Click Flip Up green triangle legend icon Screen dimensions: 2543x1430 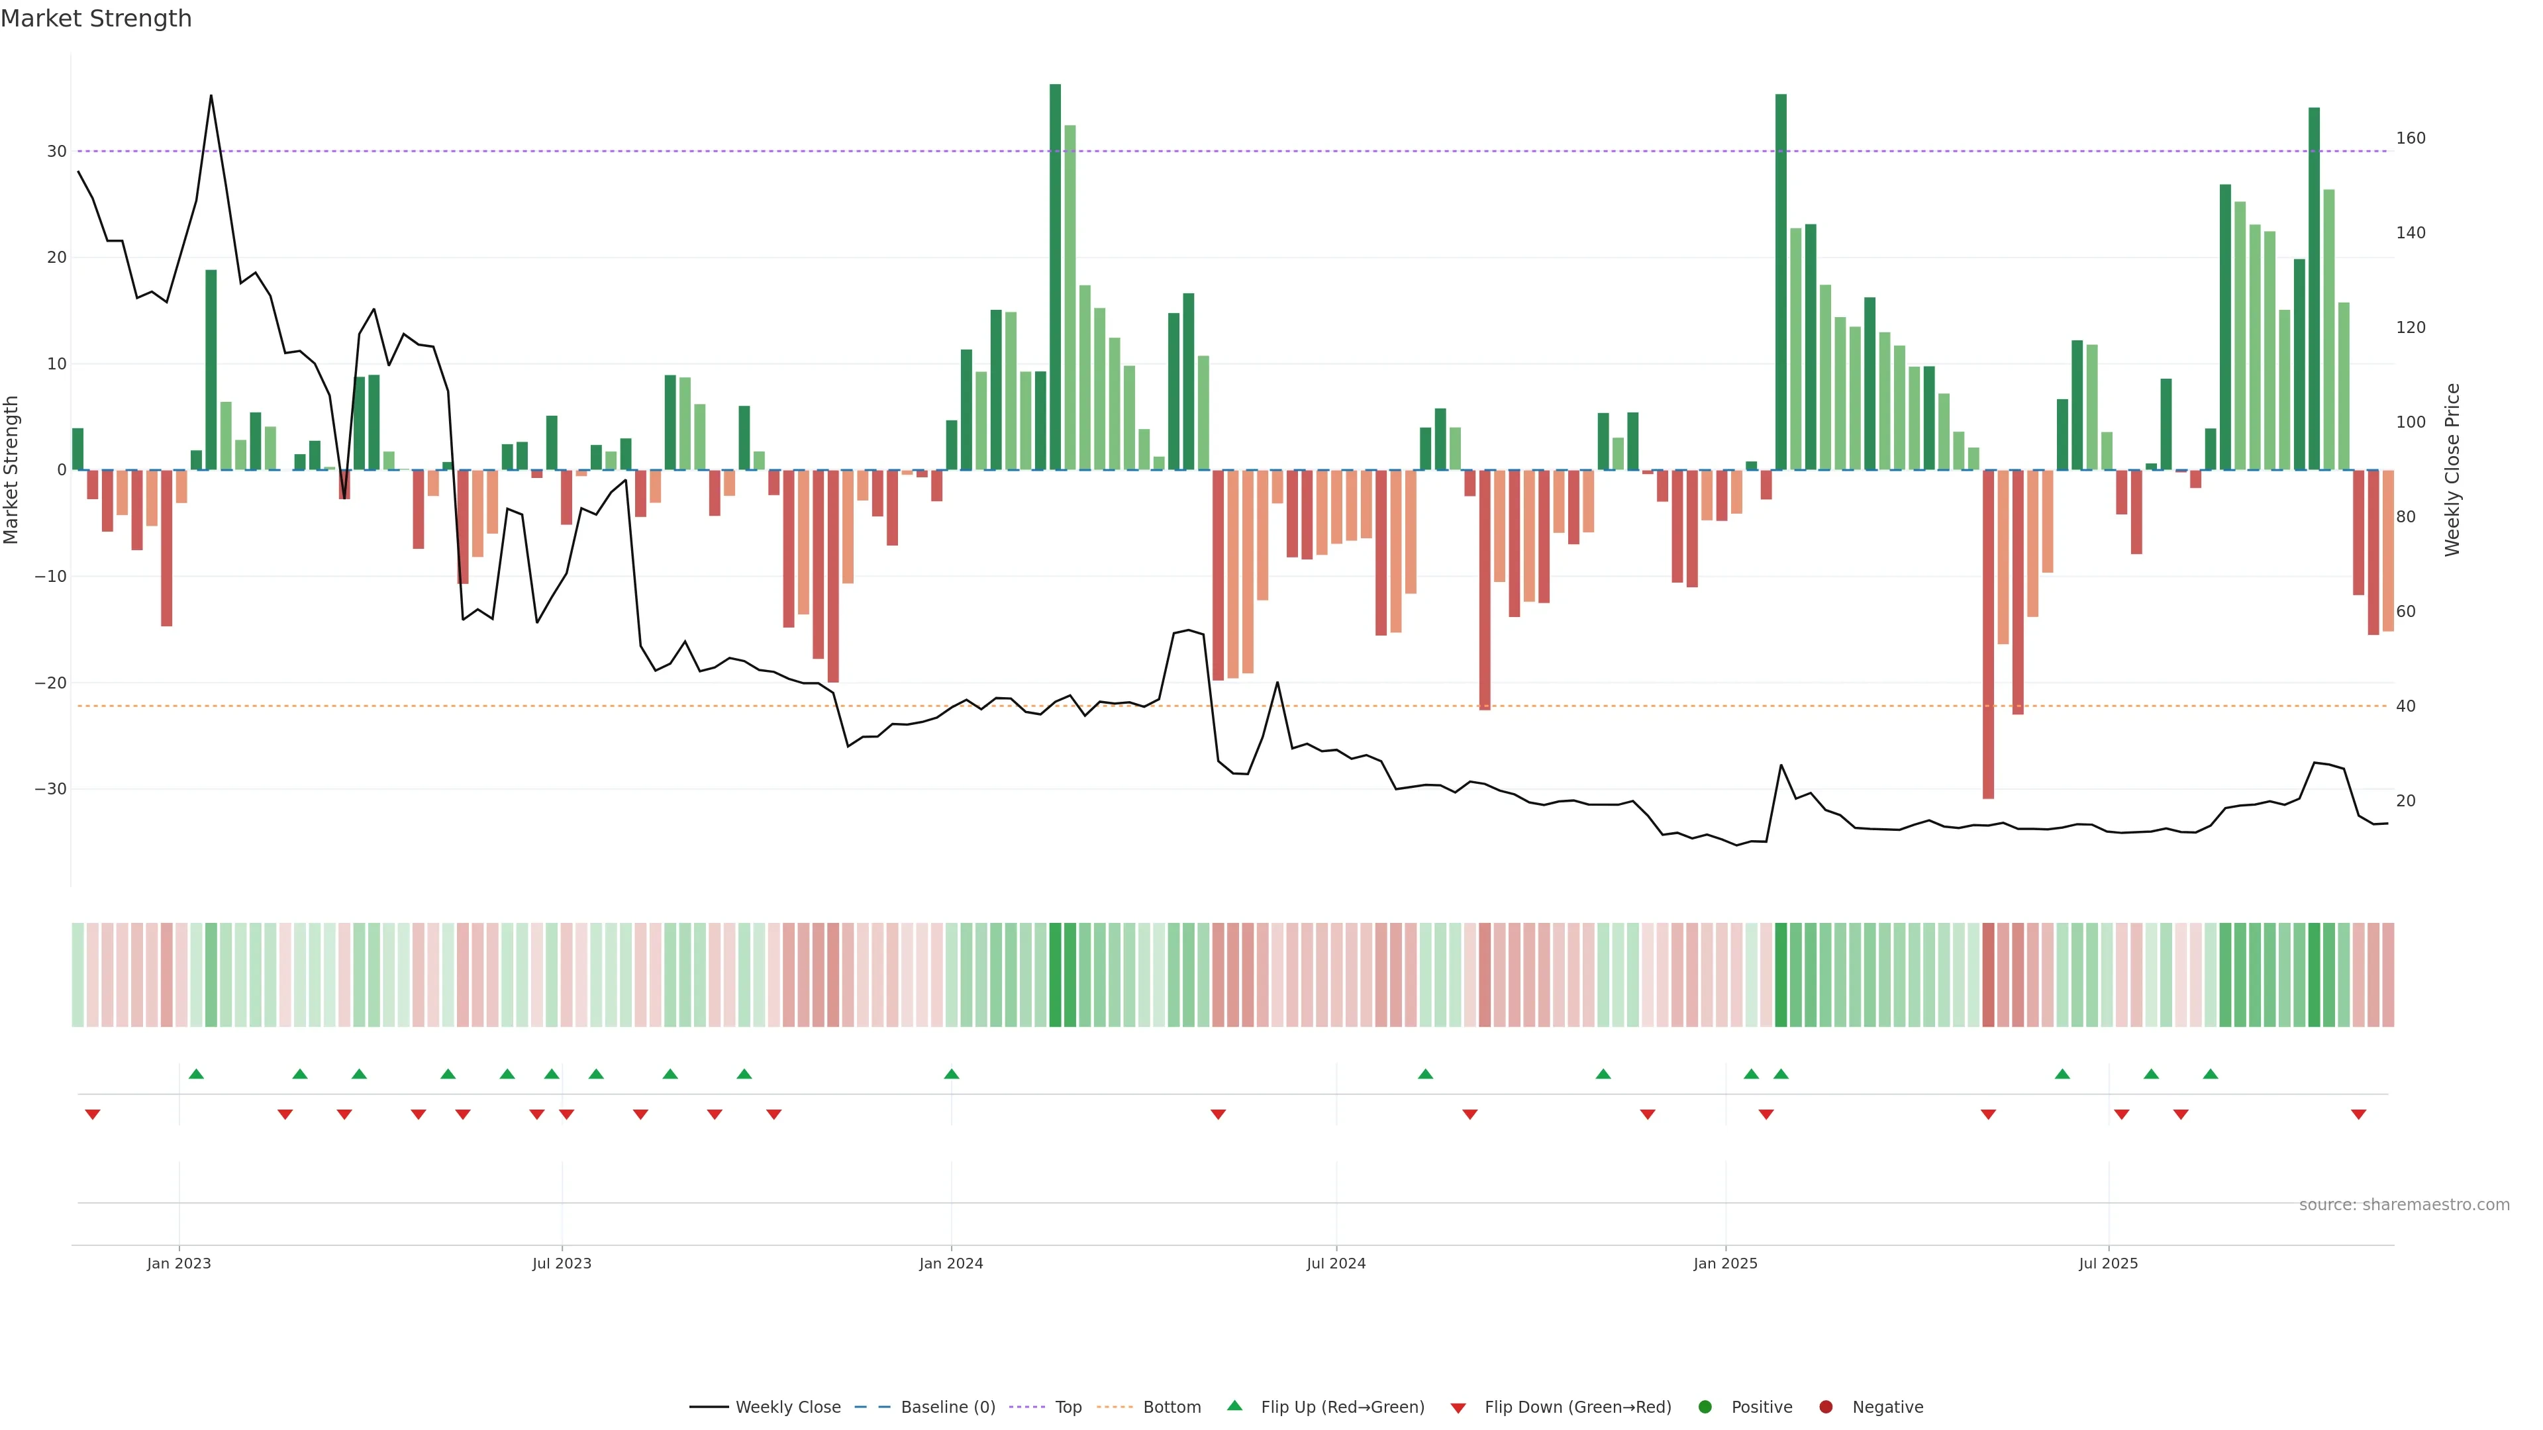1234,1406
